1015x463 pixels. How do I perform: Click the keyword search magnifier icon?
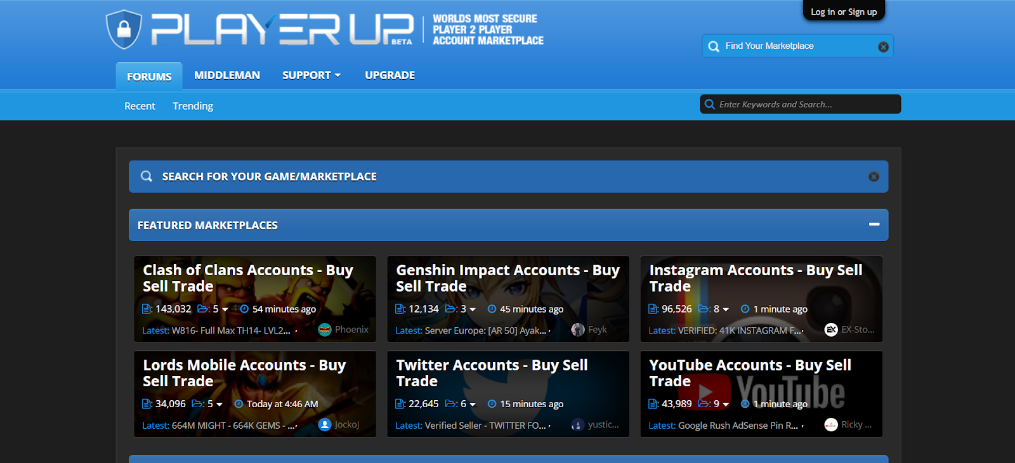click(x=710, y=104)
